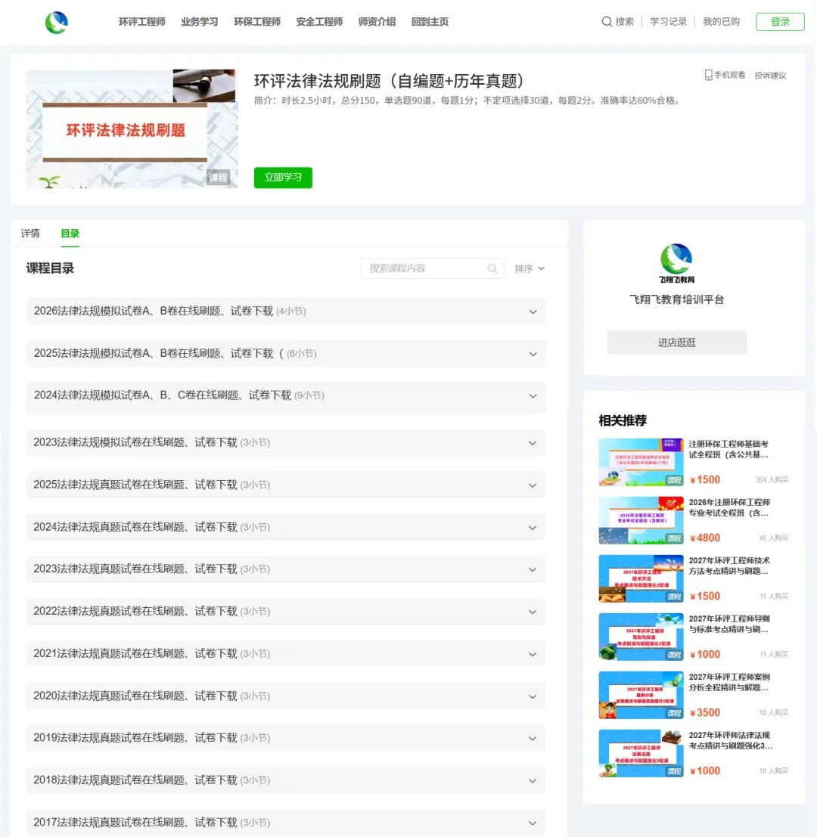Open 安全工程师 menu item
The height and width of the screenshot is (837, 817).
pyautogui.click(x=319, y=22)
